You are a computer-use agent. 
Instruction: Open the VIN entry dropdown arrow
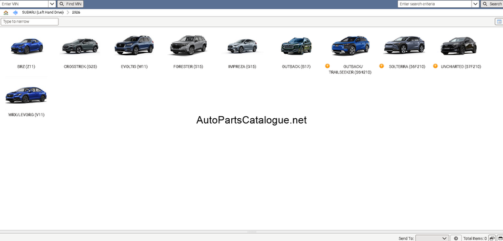[x=52, y=4]
